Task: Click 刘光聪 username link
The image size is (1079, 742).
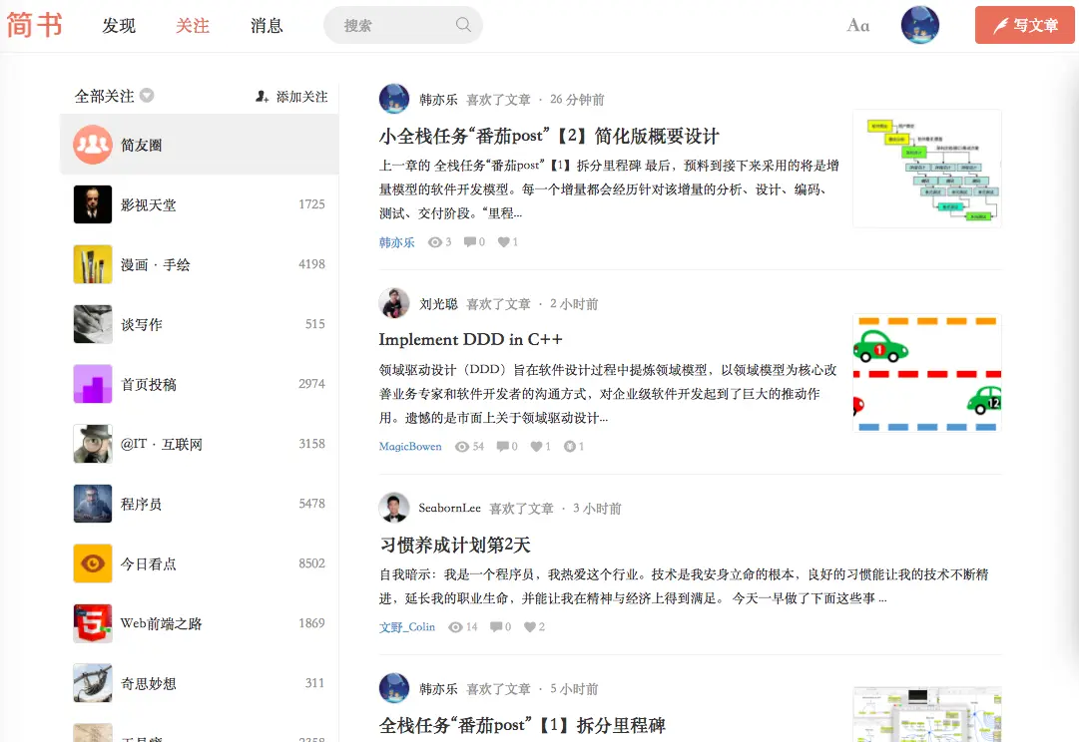Action: click(438, 304)
